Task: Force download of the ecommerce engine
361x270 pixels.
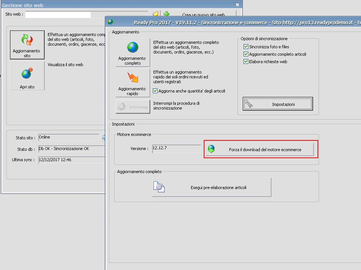Action: (260, 150)
